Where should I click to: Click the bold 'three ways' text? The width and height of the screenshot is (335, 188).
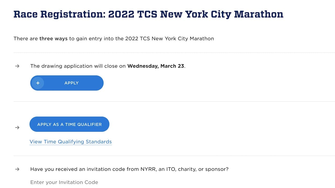pyautogui.click(x=53, y=39)
